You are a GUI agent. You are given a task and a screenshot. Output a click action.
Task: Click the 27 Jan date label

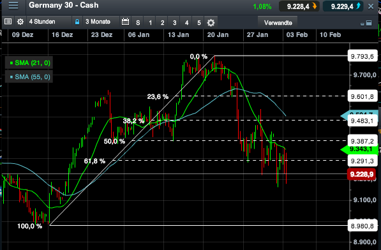tap(258, 35)
